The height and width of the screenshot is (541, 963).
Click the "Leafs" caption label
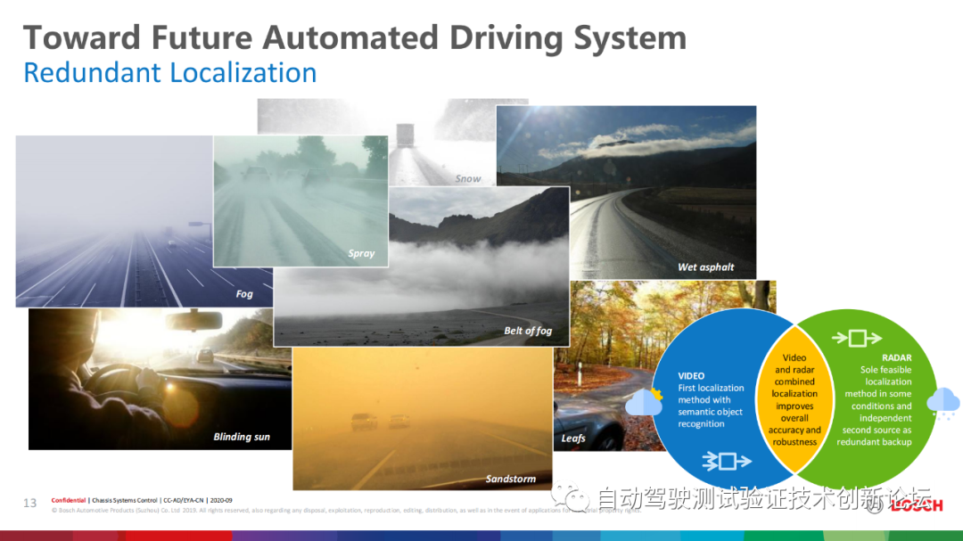[573, 439]
